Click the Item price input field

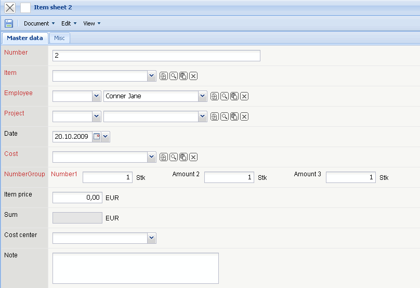[77, 198]
